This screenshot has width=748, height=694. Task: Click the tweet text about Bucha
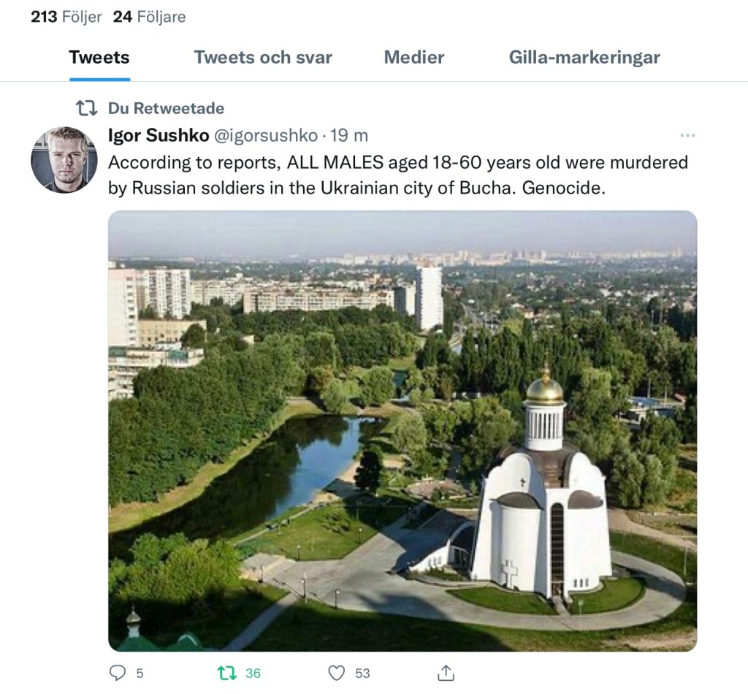point(398,175)
